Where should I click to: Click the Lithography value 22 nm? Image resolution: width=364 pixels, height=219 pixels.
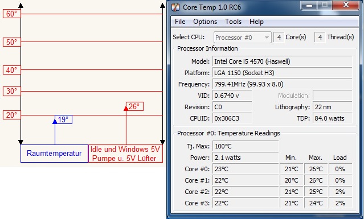[x=333, y=107]
